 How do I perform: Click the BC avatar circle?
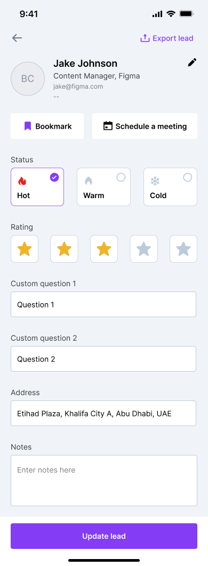[28, 78]
